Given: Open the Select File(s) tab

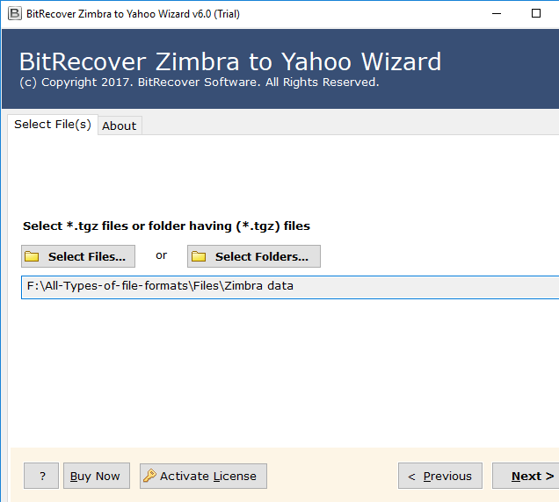Looking at the screenshot, I should [x=53, y=125].
